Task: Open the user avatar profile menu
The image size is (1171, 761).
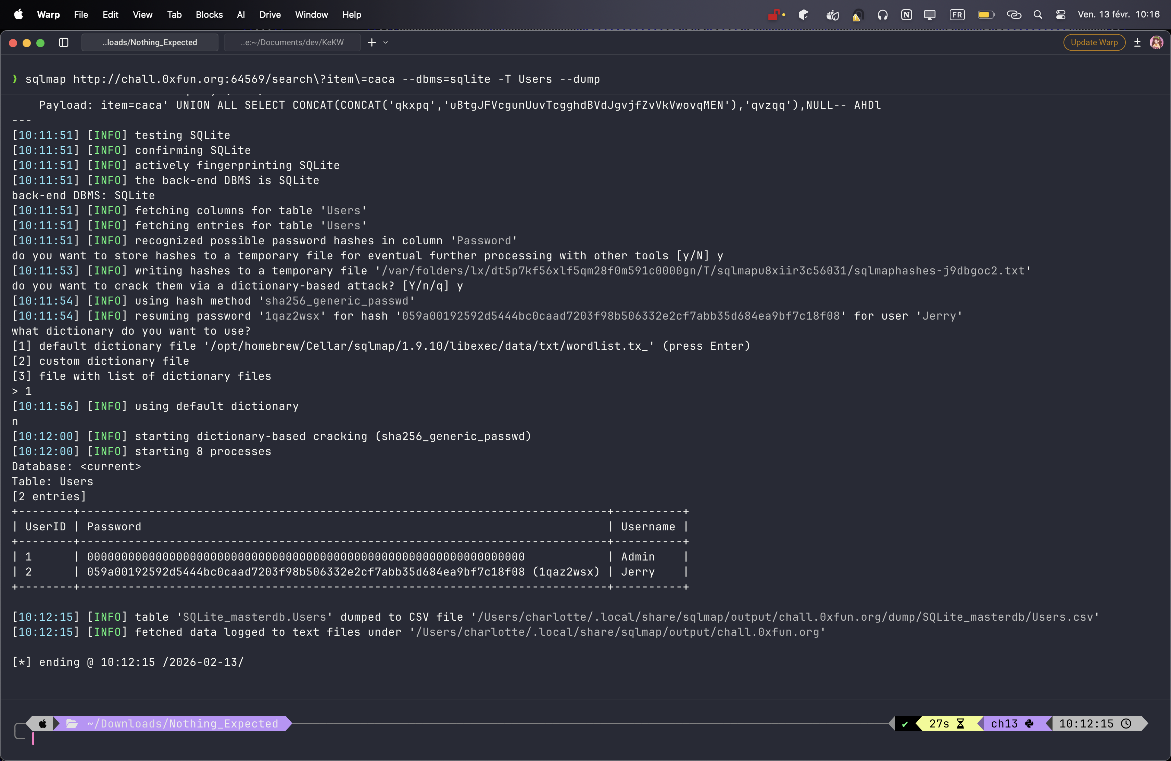Action: (x=1156, y=42)
